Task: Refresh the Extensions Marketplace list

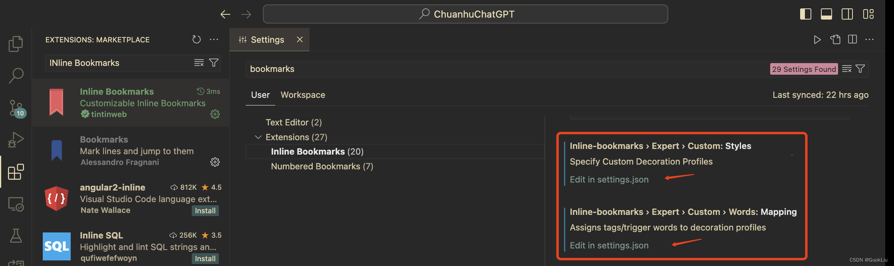Action: coord(196,39)
